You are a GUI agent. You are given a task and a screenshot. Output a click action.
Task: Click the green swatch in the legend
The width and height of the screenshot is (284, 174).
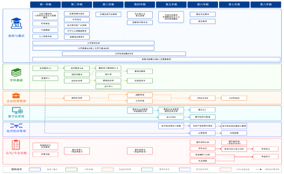pos(71,170)
